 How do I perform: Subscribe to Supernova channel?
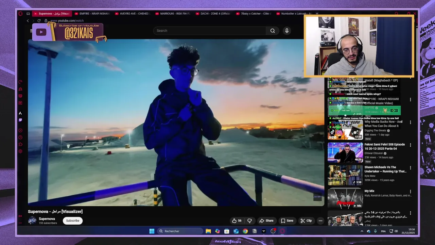click(x=72, y=220)
